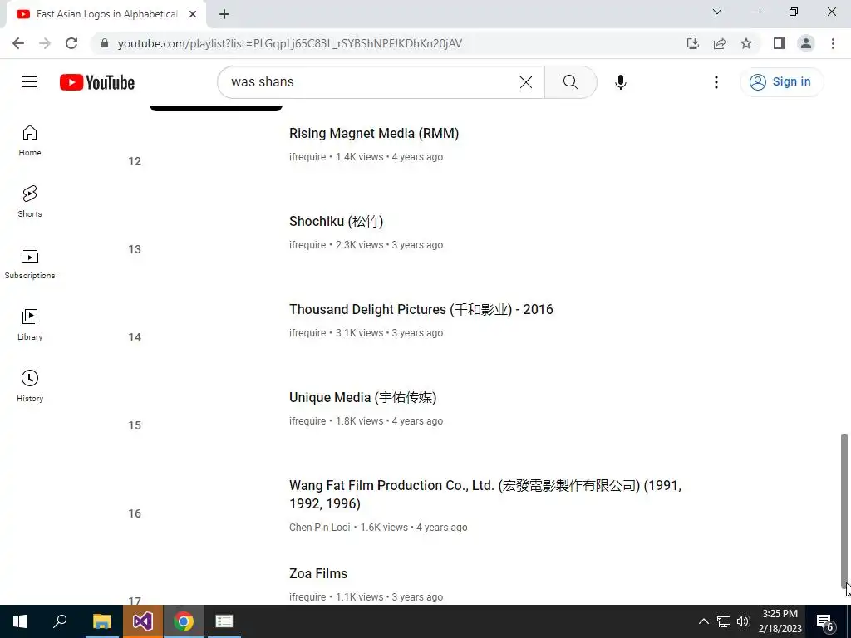Screen dimensions: 851x638
Task: Open the Chrome profile avatar
Action: coord(806,43)
